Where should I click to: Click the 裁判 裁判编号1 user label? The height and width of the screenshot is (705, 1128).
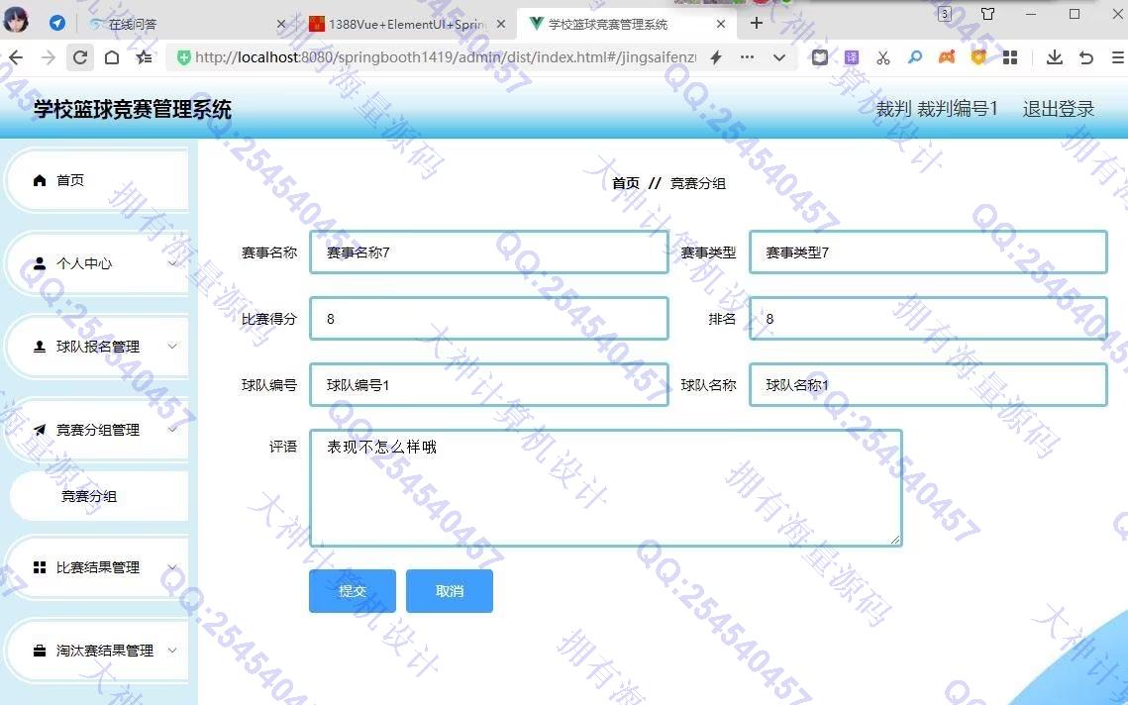(x=937, y=109)
